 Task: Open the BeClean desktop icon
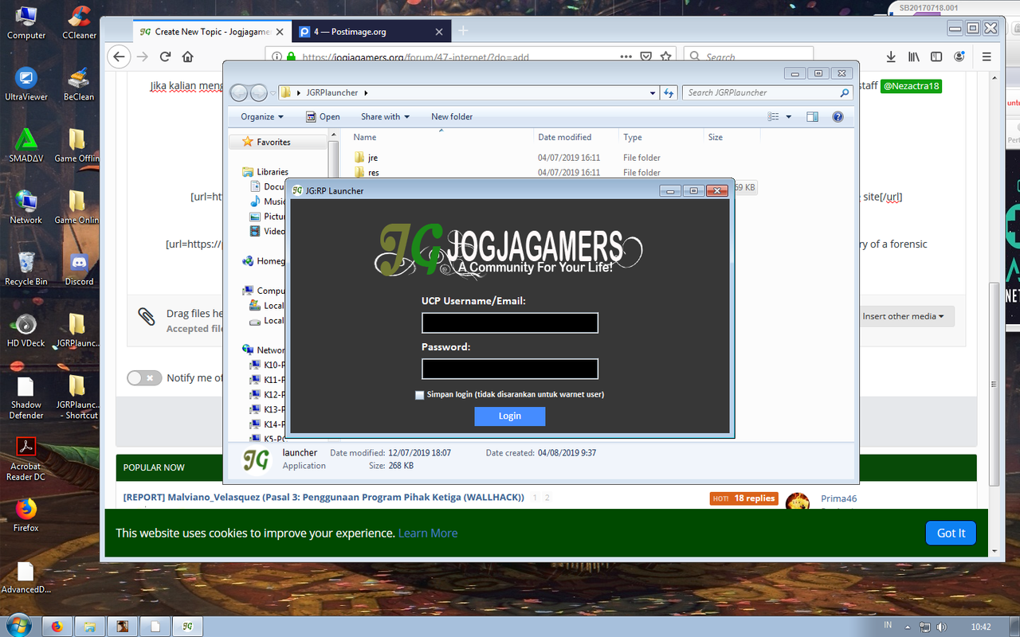tap(79, 84)
